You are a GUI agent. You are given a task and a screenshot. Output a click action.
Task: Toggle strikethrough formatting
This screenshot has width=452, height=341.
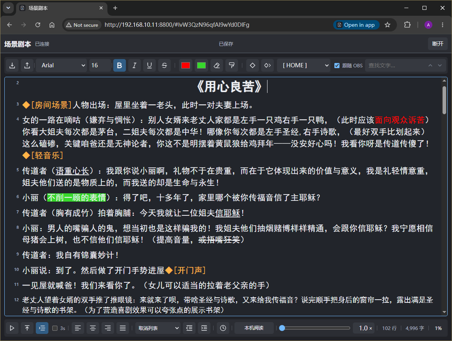click(164, 65)
